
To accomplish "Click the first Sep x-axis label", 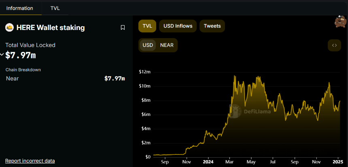I will [x=165, y=162].
